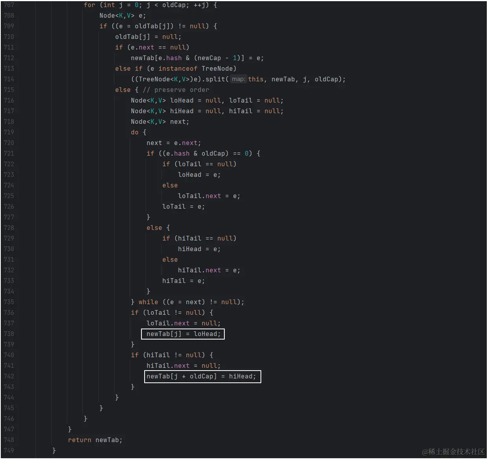488x459 pixels.
Task: Click 'loTail = e;' statement
Action: coord(183,207)
